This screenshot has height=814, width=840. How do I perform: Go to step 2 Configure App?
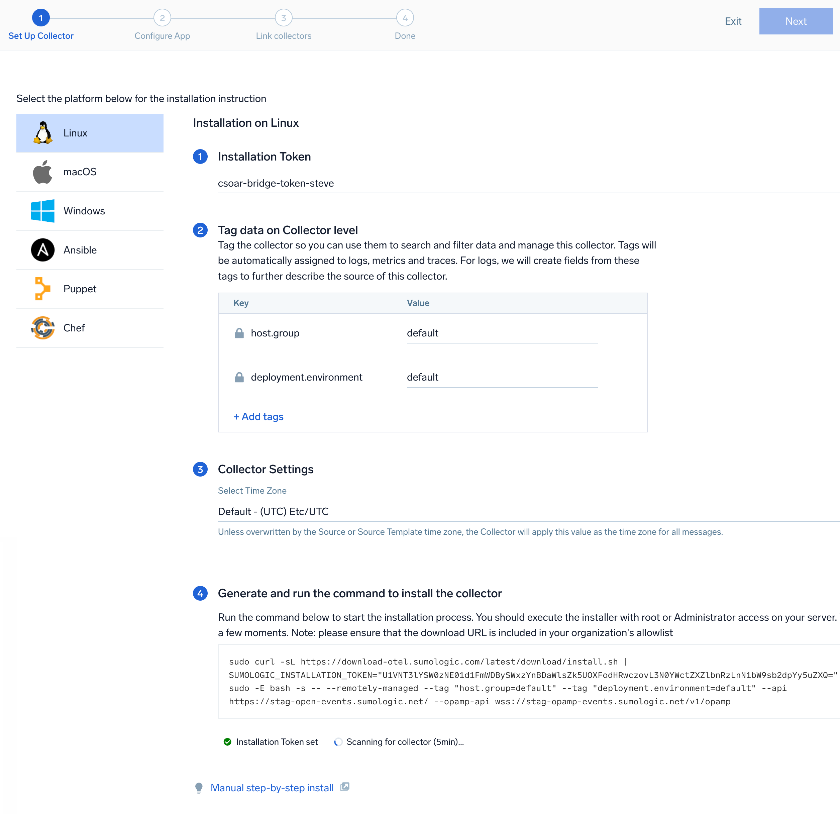click(x=162, y=18)
